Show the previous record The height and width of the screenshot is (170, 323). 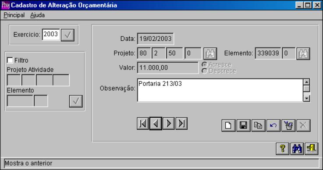[x=156, y=124]
